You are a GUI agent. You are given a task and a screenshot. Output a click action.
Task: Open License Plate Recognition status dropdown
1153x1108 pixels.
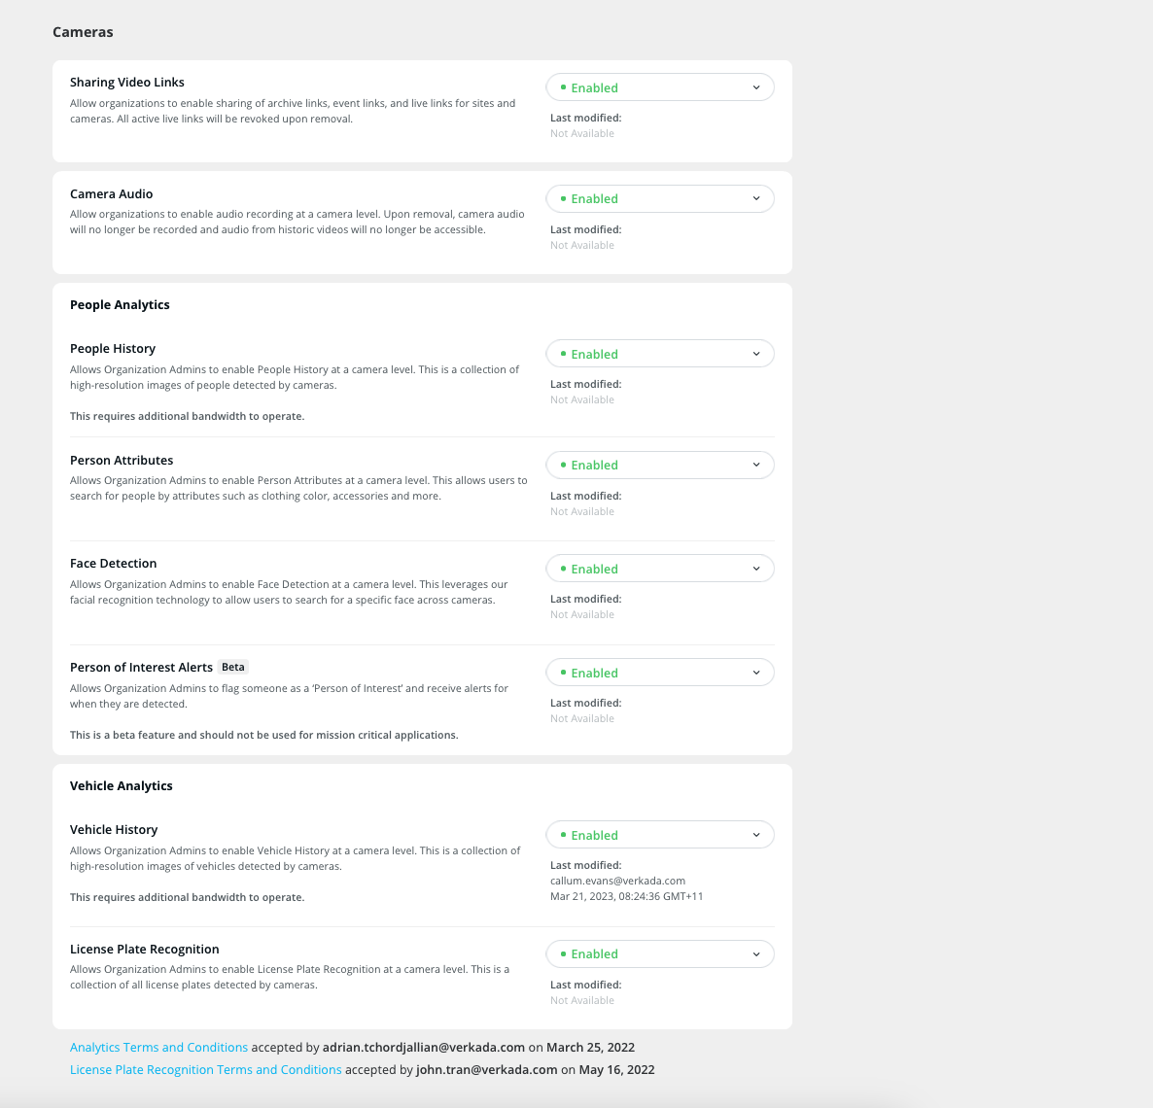point(659,953)
